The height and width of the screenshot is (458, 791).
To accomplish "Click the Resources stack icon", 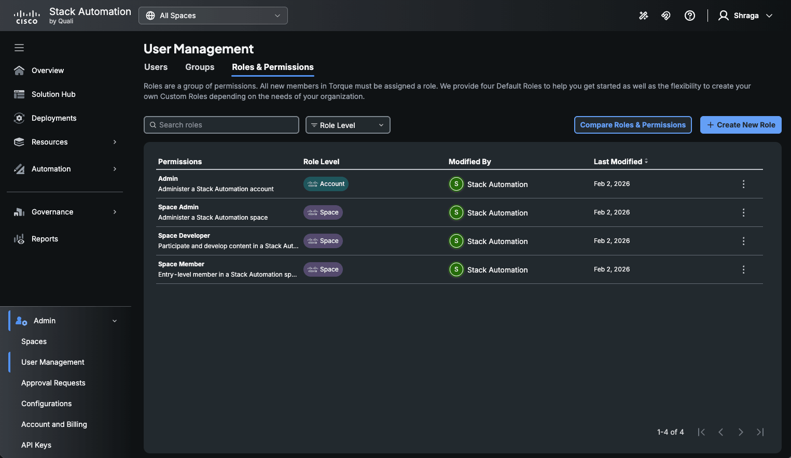I will [19, 142].
